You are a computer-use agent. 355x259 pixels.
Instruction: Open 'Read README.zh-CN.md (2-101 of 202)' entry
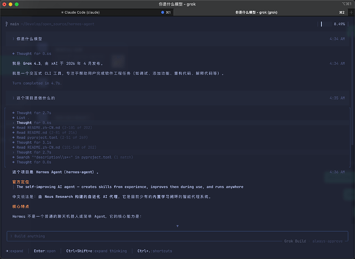point(52,128)
